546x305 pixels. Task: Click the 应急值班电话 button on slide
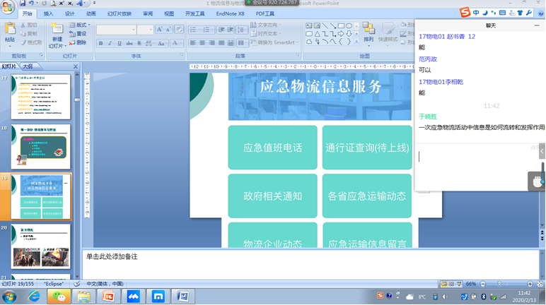point(272,148)
